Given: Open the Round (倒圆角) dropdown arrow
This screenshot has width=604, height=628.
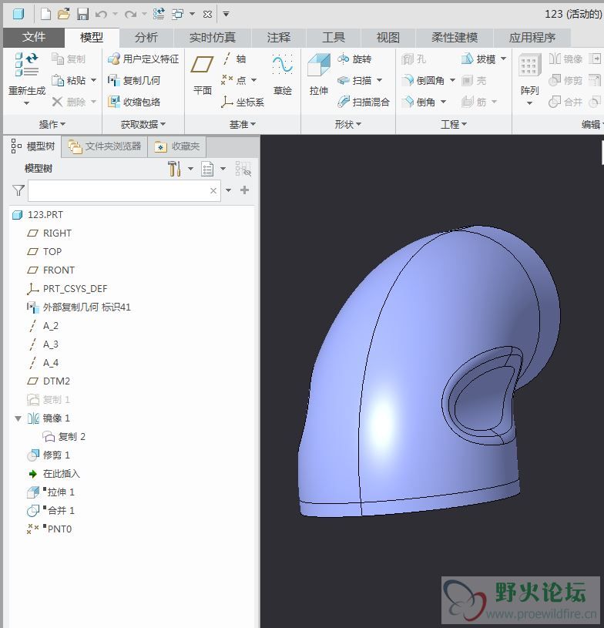Looking at the screenshot, I should click(452, 80).
